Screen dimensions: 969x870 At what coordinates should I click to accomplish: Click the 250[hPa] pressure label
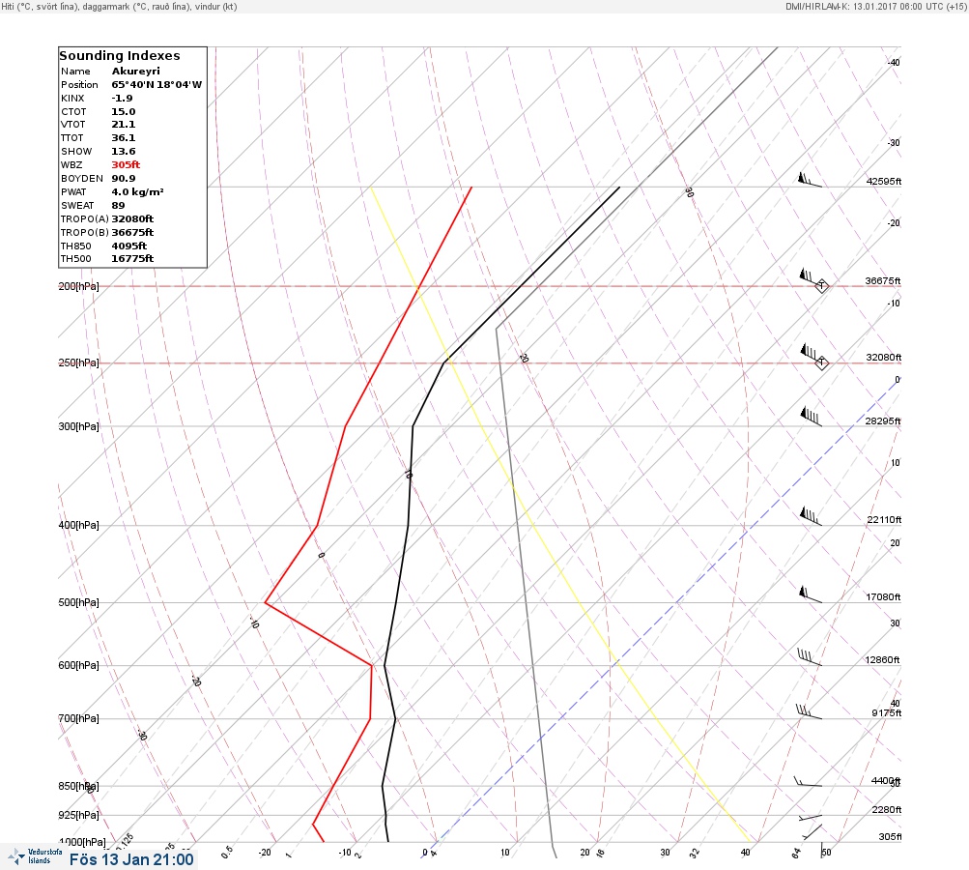click(78, 362)
